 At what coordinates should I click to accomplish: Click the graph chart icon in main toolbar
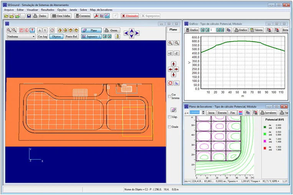(102, 16)
